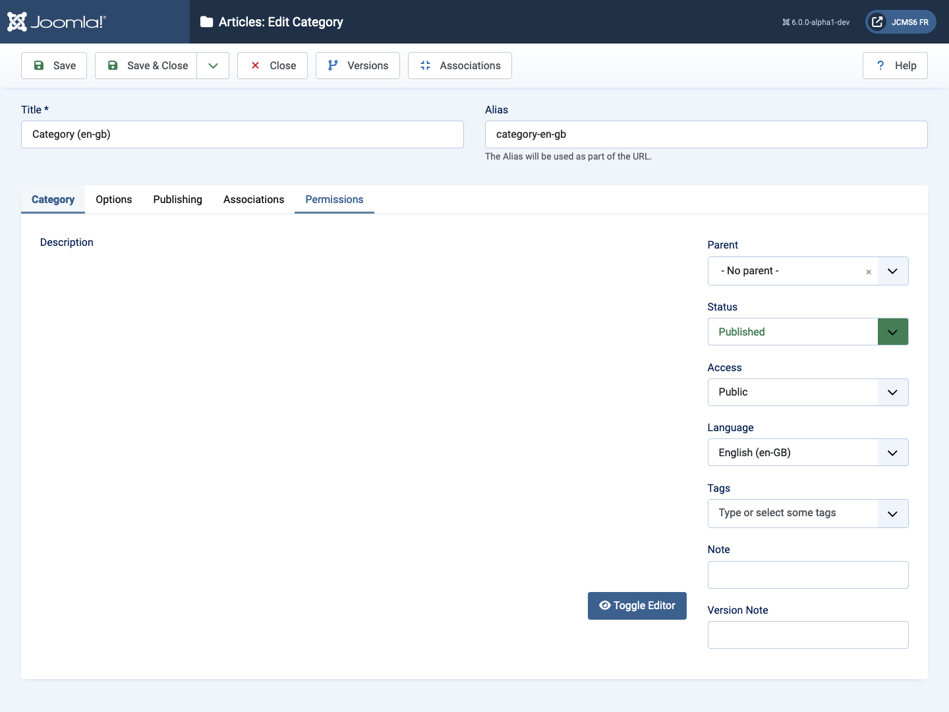Click the Close button in toolbar
Viewport: 949px width, 712px height.
pos(272,65)
